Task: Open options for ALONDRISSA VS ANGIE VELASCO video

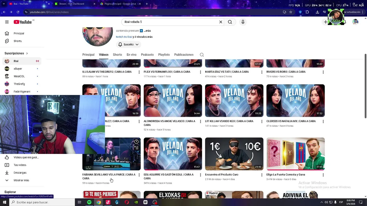Action: (200, 122)
